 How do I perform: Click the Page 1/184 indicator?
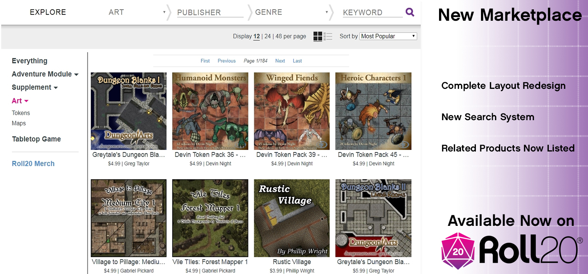click(x=256, y=61)
